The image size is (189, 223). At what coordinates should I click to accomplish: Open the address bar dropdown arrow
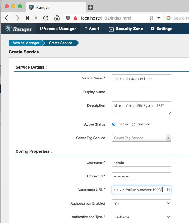[x=159, y=18]
